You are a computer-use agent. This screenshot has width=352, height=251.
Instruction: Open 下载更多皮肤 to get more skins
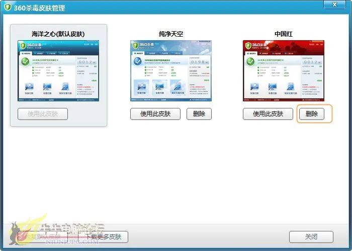(x=103, y=237)
